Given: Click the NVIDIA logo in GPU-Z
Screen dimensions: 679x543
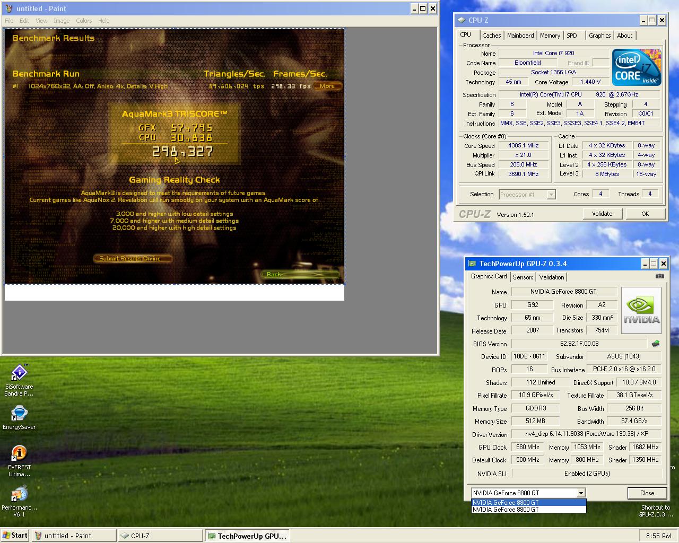Looking at the screenshot, I should pos(641,311).
